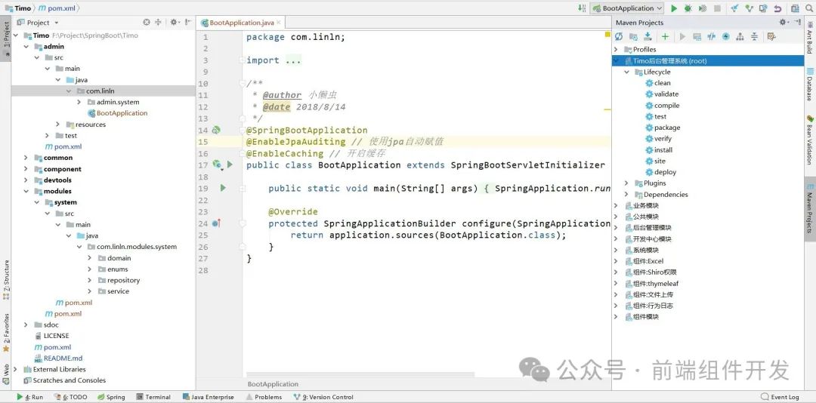816x403 pixels.
Task: Click the Spring bean gutter icon on line 14
Action: click(217, 130)
